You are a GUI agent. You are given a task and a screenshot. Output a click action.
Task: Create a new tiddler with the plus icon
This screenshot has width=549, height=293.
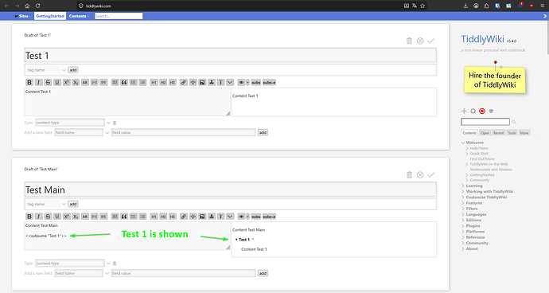click(464, 111)
